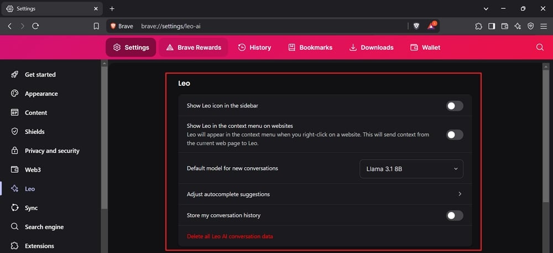Open the Downloads tab
This screenshot has height=253, width=553.
[371, 48]
